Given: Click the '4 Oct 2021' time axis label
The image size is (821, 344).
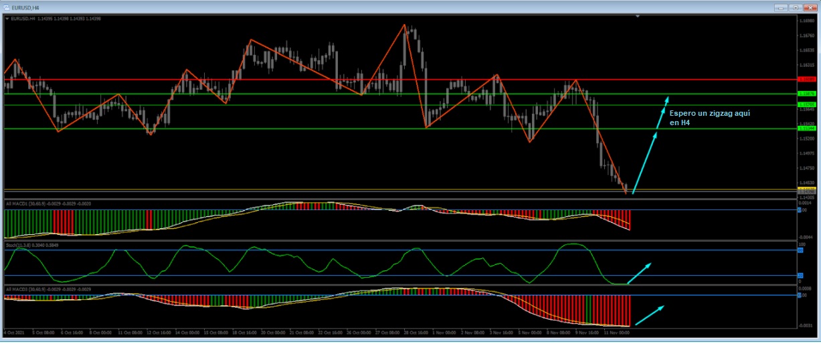Looking at the screenshot, I should pos(14,331).
